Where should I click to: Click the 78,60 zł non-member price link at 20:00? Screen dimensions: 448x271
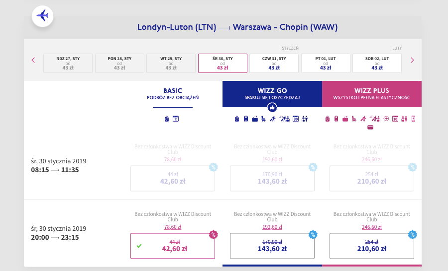coord(173,227)
